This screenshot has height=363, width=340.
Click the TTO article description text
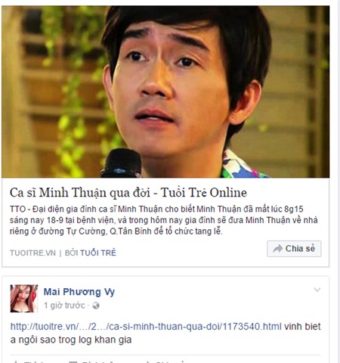click(164, 220)
